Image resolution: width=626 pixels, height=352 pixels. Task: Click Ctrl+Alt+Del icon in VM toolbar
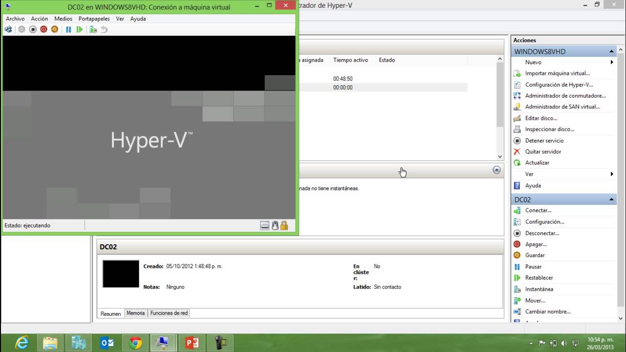pos(8,29)
